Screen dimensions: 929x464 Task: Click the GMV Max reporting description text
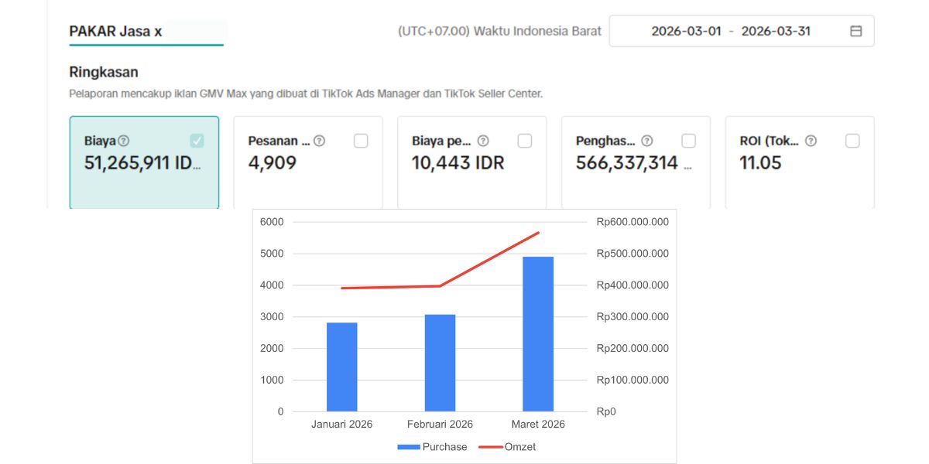[x=306, y=94]
